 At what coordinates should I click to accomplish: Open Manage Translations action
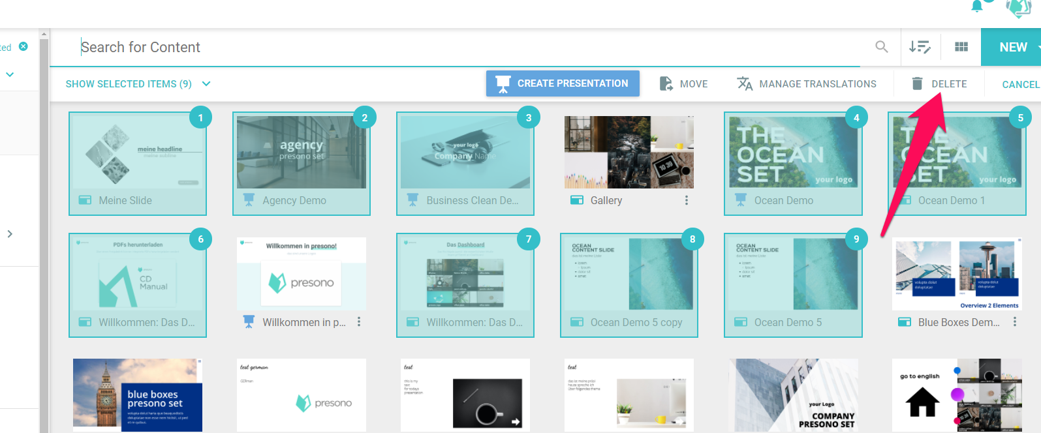(807, 84)
